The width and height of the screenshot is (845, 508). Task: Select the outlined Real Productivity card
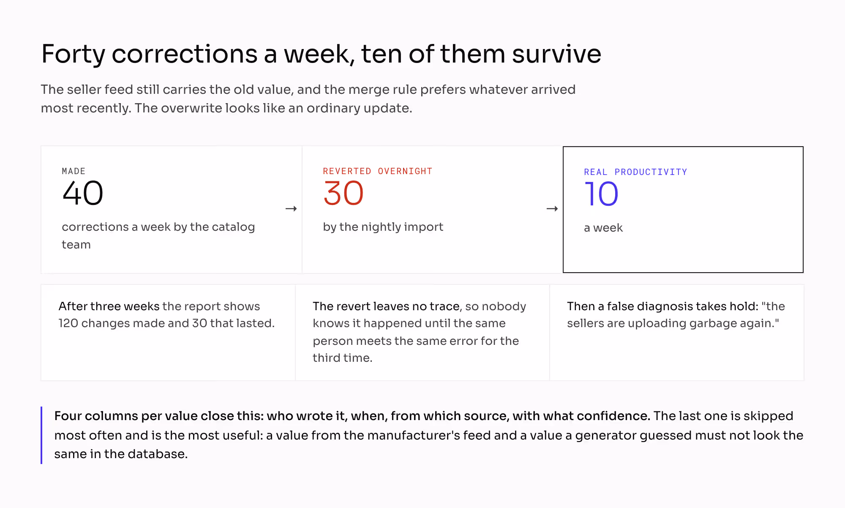(683, 210)
